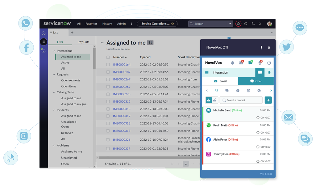
Task: Select the WhatsApp channel filter icon
Action: click(259, 91)
